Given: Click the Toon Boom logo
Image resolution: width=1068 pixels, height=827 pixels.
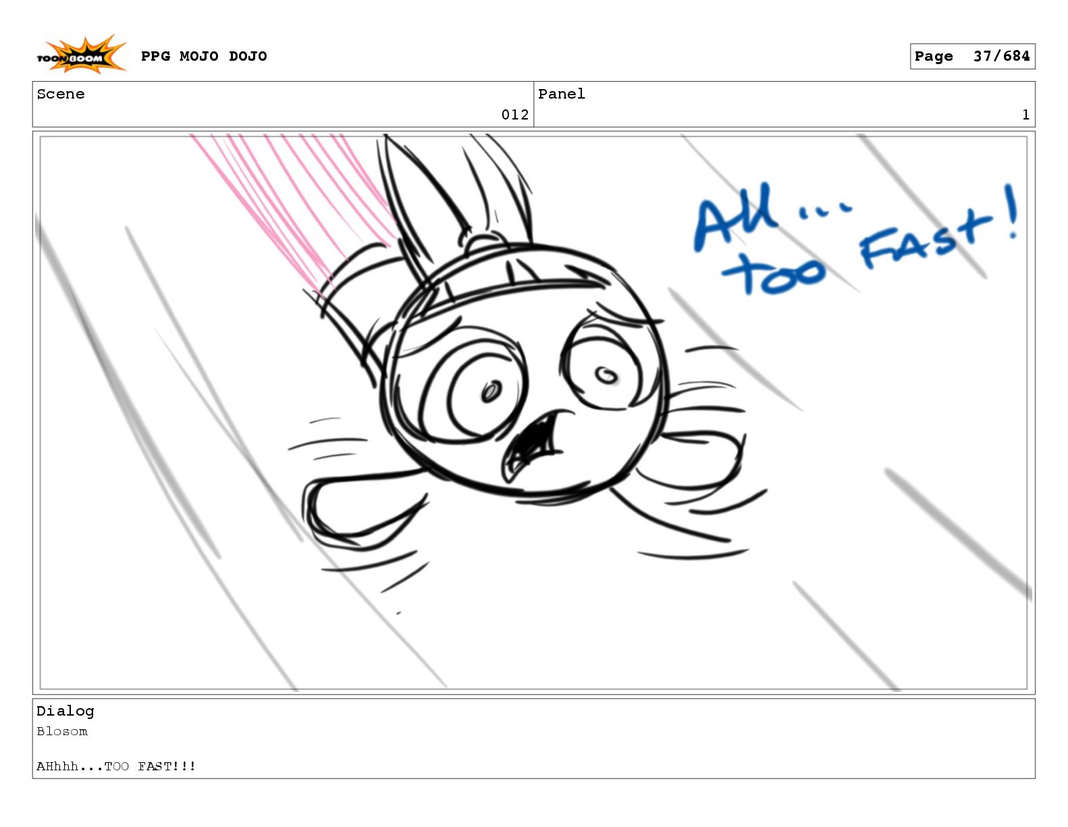Looking at the screenshot, I should pos(81,55).
